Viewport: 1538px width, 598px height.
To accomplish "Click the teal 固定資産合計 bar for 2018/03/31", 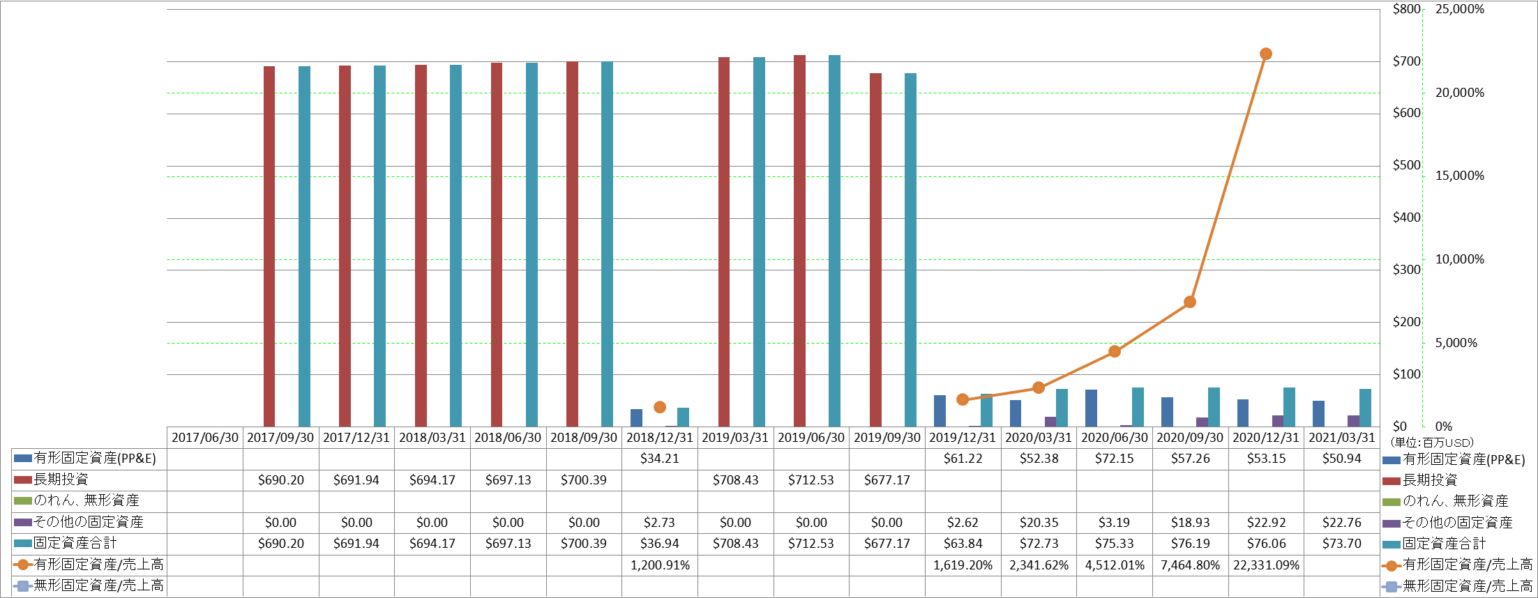I will [x=455, y=245].
